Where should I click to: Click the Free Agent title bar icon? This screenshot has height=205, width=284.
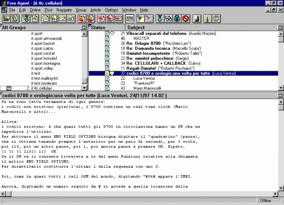[4, 3]
